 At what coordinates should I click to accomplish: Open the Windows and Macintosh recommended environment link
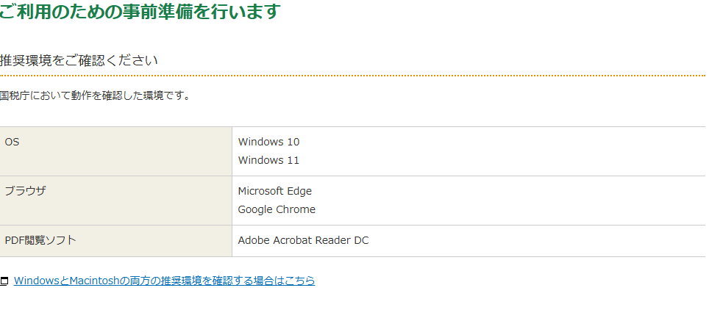click(x=164, y=281)
